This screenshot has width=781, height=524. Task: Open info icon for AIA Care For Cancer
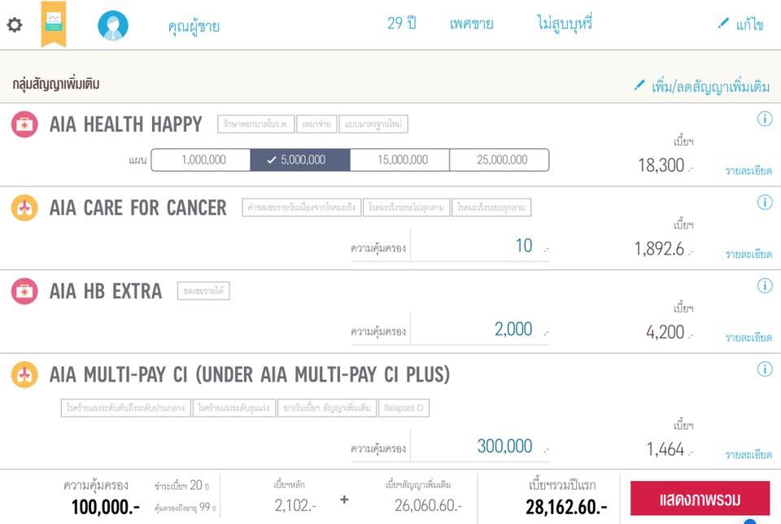pos(765,203)
